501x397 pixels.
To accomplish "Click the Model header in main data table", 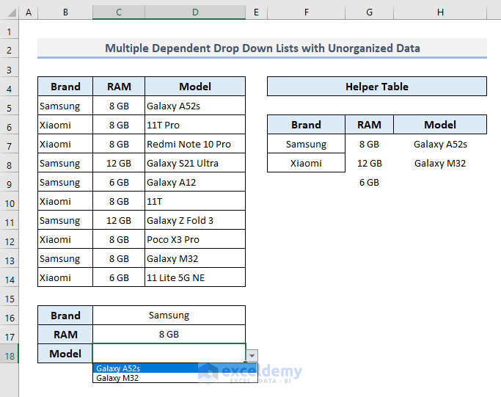I will click(195, 87).
